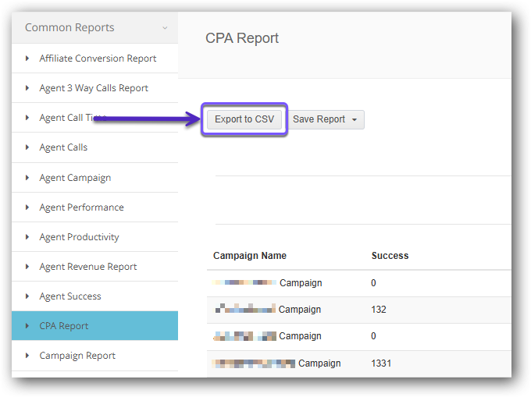
Task: Open Agent Revenue Report
Action: [x=88, y=267]
